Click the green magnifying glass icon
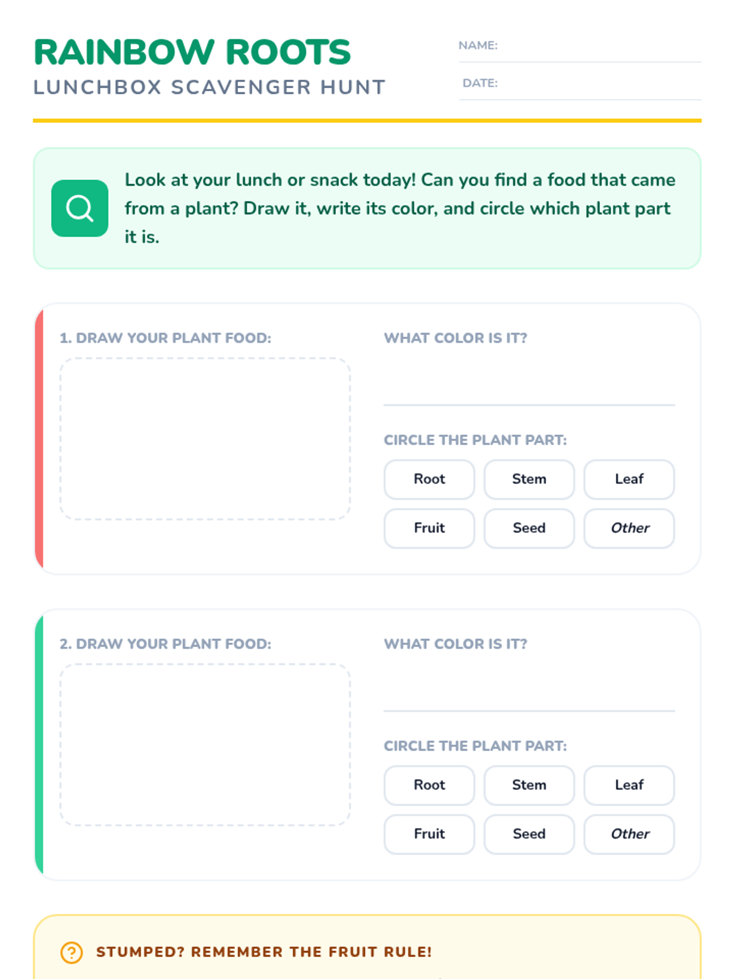Screen dimensions: 734x979 pos(80,209)
